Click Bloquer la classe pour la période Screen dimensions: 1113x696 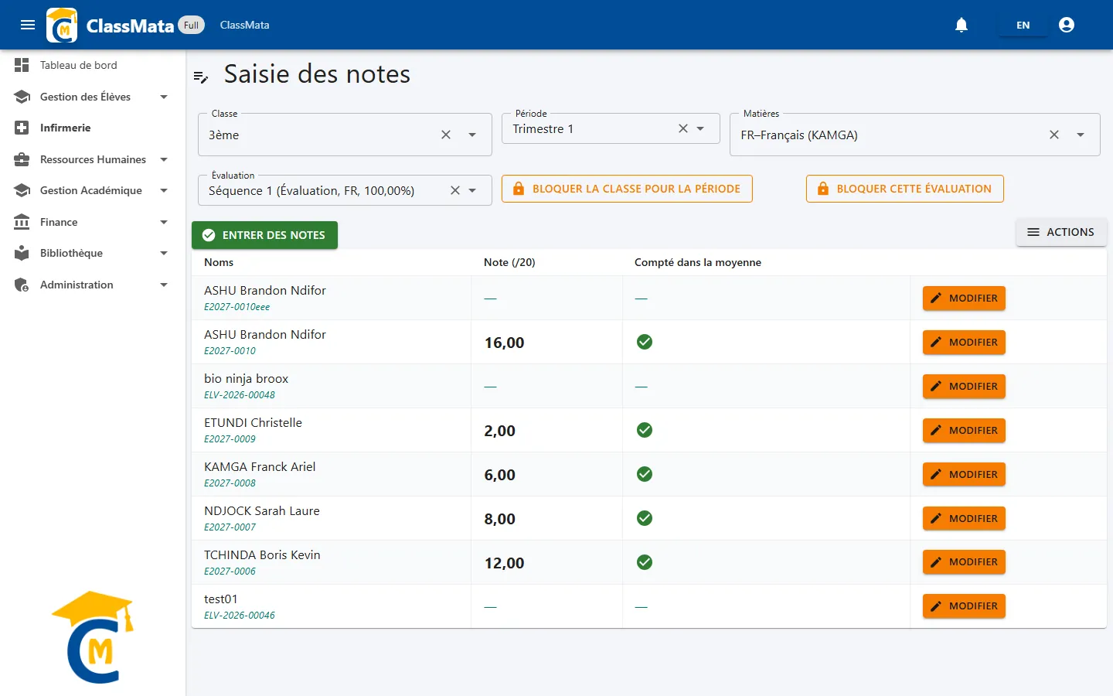point(627,189)
